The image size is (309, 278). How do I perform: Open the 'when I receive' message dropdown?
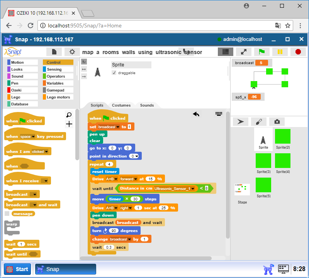point(46,181)
